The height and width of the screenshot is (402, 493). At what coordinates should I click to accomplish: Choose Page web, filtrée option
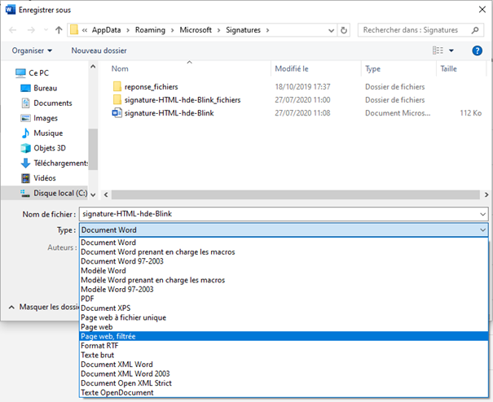point(284,336)
